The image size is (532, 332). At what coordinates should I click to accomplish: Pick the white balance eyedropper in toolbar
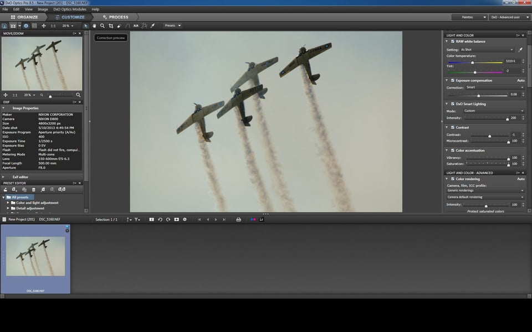(153, 26)
